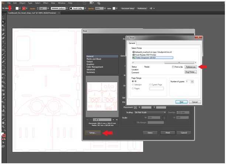Select Advanced in print options list
226x164 pixels.
91,70
